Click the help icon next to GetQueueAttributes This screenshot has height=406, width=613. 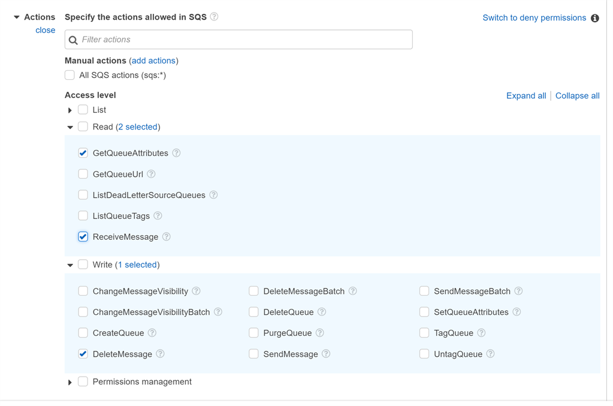[x=176, y=153]
